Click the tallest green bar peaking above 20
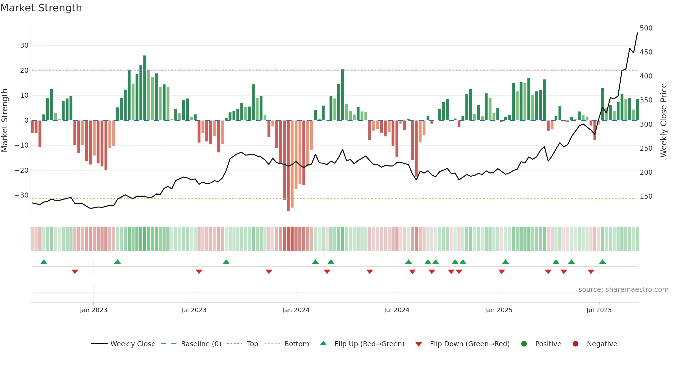Screen dimensions: 678x381 [x=145, y=88]
